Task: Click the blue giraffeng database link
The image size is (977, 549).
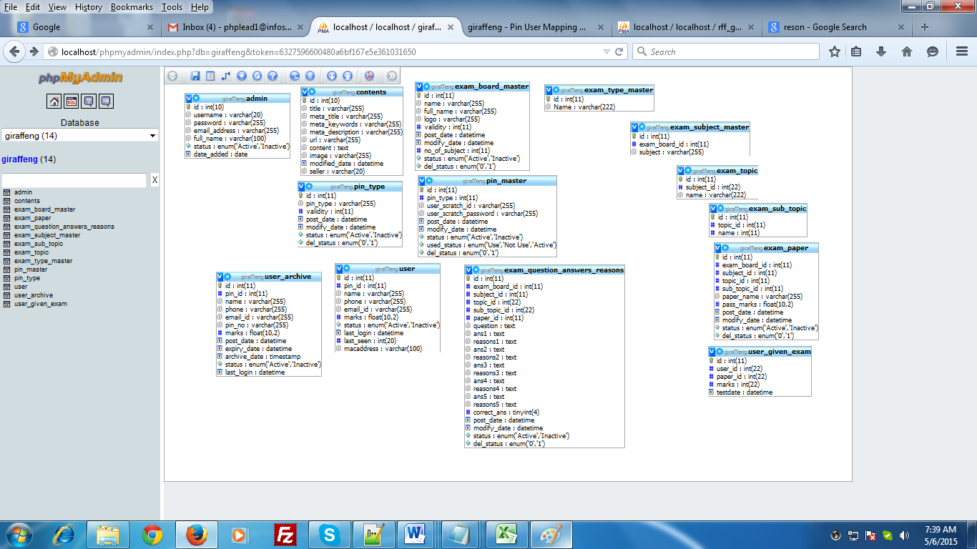Action: coord(19,159)
